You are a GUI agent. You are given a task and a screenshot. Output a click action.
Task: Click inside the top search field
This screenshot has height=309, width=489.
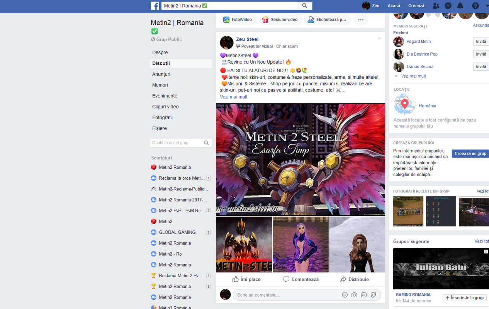[x=229, y=6]
